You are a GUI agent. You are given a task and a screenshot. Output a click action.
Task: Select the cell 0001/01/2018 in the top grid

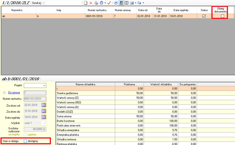pos(99,16)
